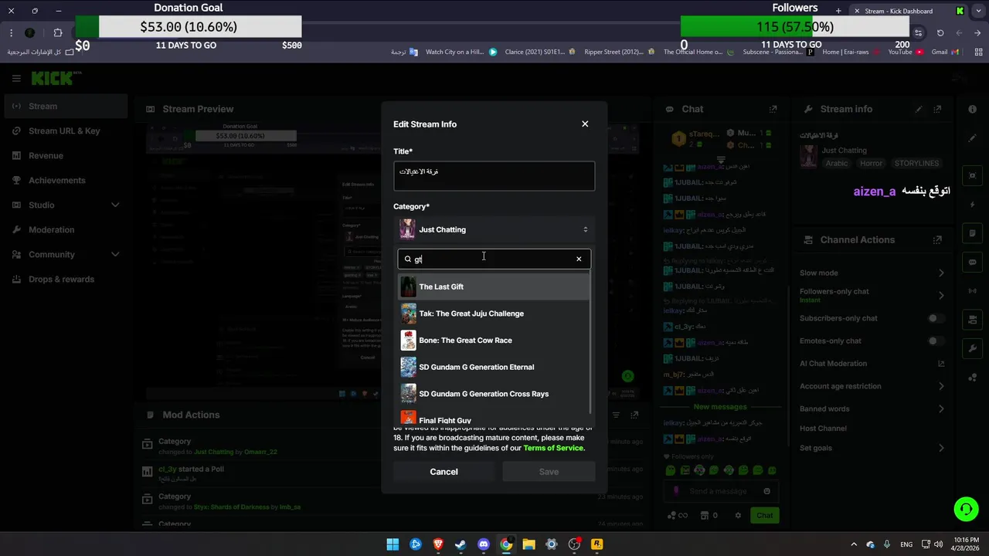Open Windows Start menu

tap(393, 544)
